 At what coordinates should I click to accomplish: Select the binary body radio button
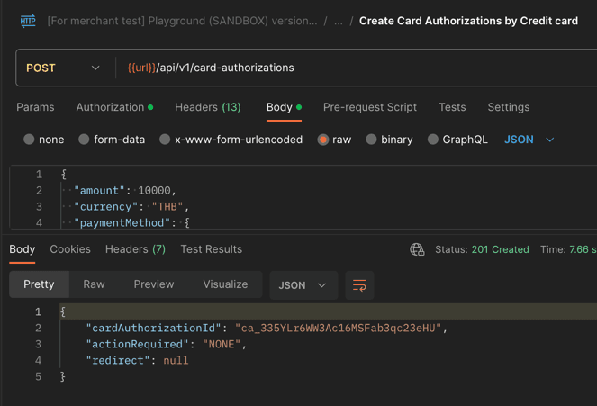click(371, 140)
